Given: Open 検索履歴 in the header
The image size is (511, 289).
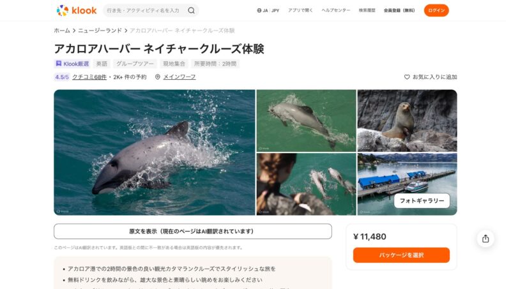Looking at the screenshot, I should click(367, 10).
